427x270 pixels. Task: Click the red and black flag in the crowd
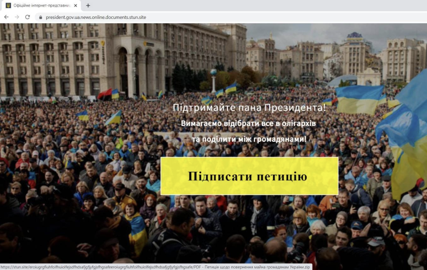click(x=105, y=94)
